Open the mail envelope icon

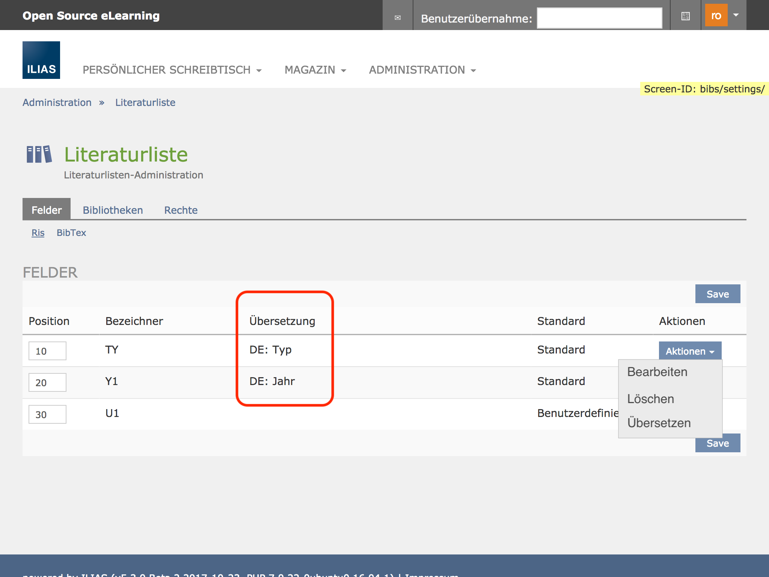click(398, 17)
